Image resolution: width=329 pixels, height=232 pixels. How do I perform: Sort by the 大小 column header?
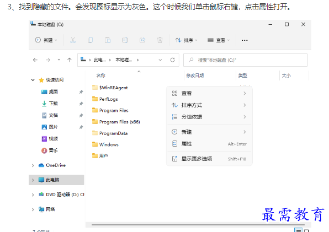(286, 75)
